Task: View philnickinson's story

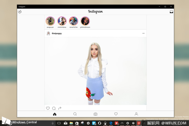Action: point(85,21)
